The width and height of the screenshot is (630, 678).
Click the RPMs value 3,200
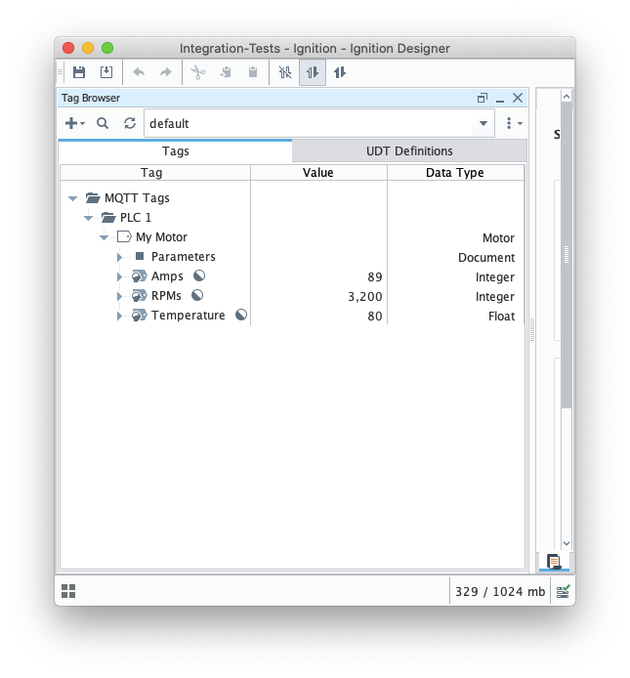point(365,297)
